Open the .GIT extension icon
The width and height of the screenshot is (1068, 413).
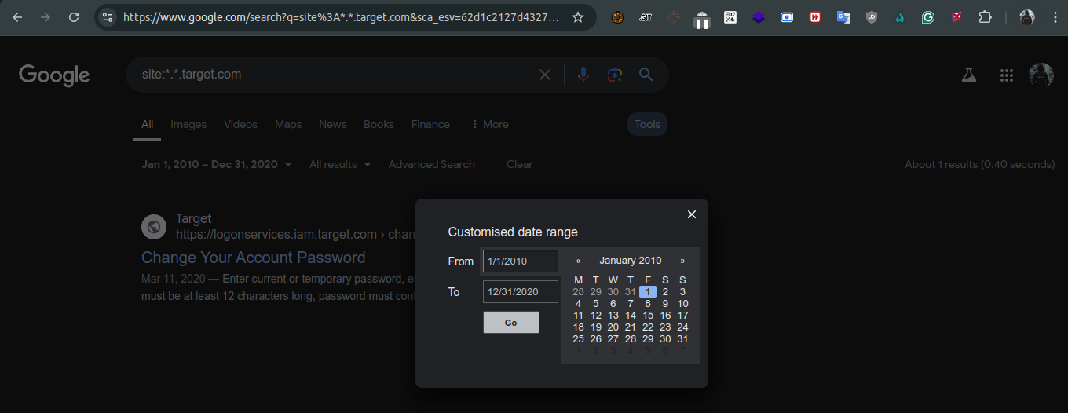coord(646,16)
